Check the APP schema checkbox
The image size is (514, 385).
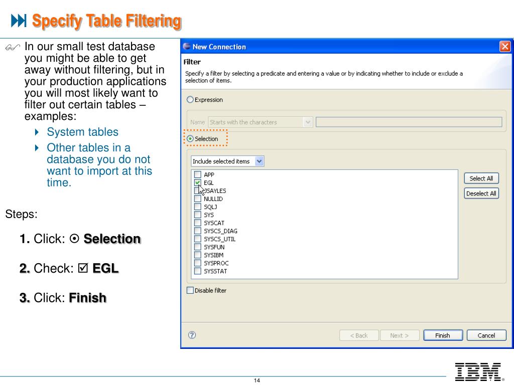click(198, 175)
